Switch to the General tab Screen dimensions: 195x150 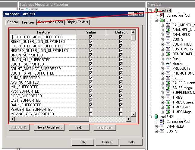(13, 22)
